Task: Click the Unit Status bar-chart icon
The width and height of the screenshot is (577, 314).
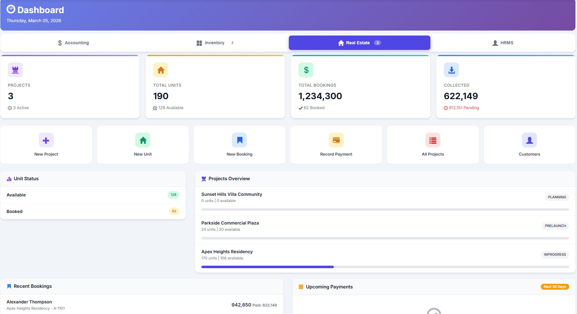Action: point(9,178)
